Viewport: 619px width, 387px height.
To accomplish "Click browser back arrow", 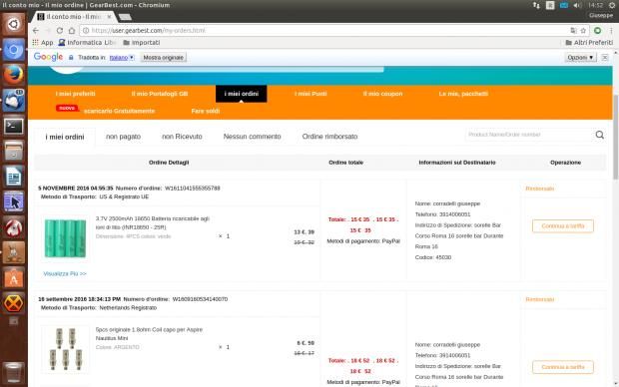I will coord(36,30).
